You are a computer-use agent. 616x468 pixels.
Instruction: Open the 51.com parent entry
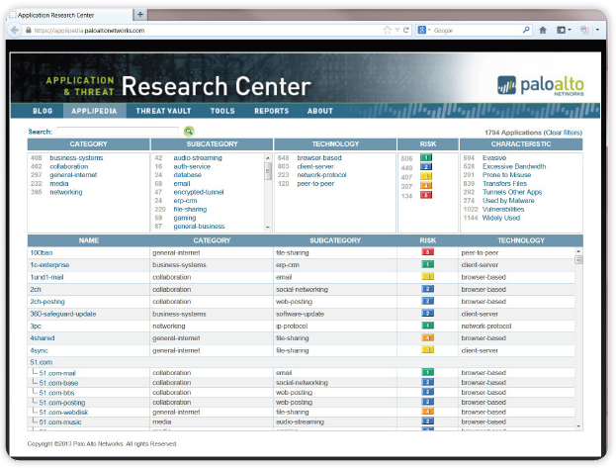42,362
